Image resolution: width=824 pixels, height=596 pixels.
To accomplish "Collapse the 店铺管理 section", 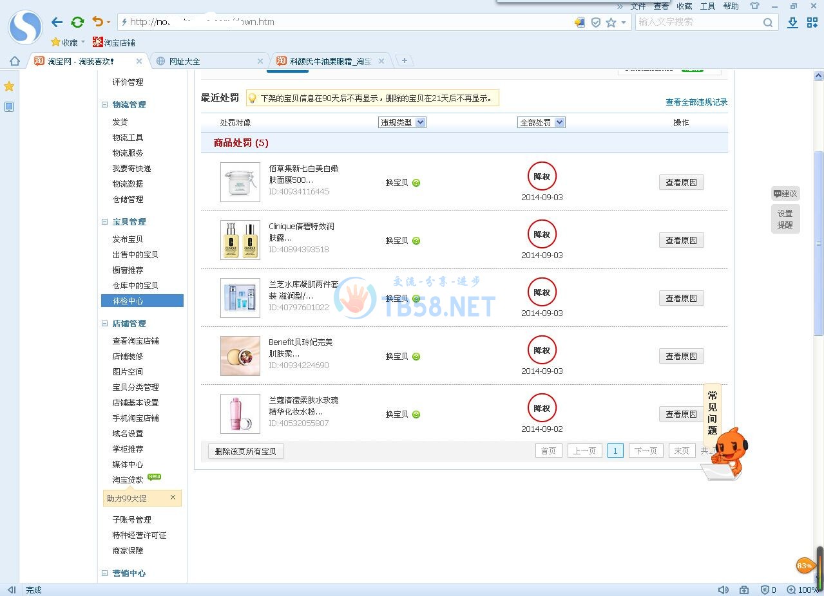I will coord(105,323).
